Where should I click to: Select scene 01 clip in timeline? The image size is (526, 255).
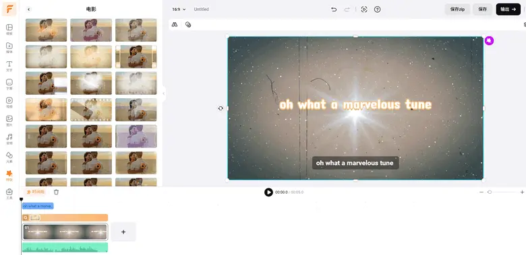coord(65,232)
